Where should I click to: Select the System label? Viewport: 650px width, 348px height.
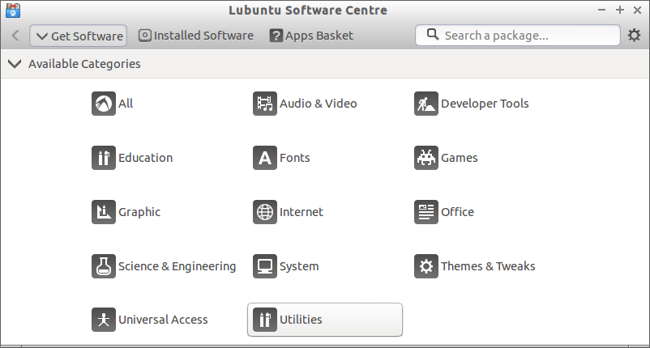click(299, 266)
